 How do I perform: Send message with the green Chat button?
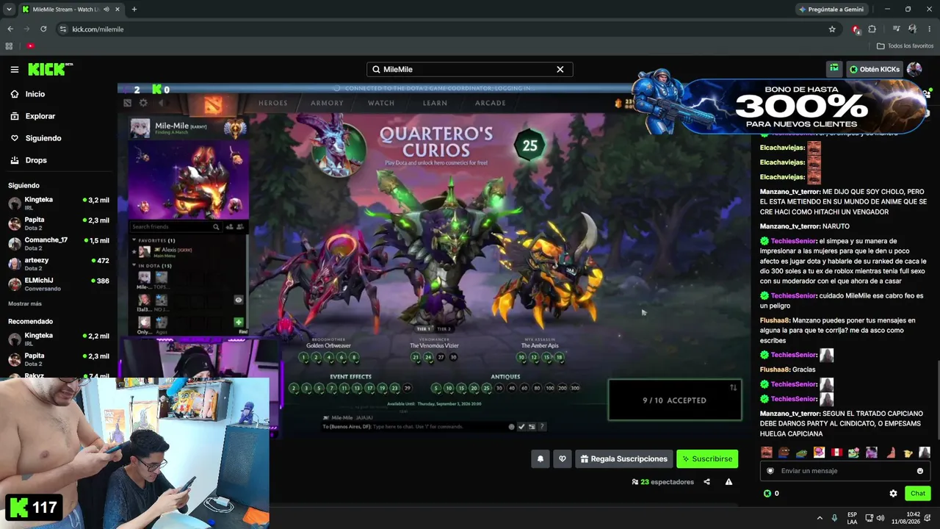917,494
